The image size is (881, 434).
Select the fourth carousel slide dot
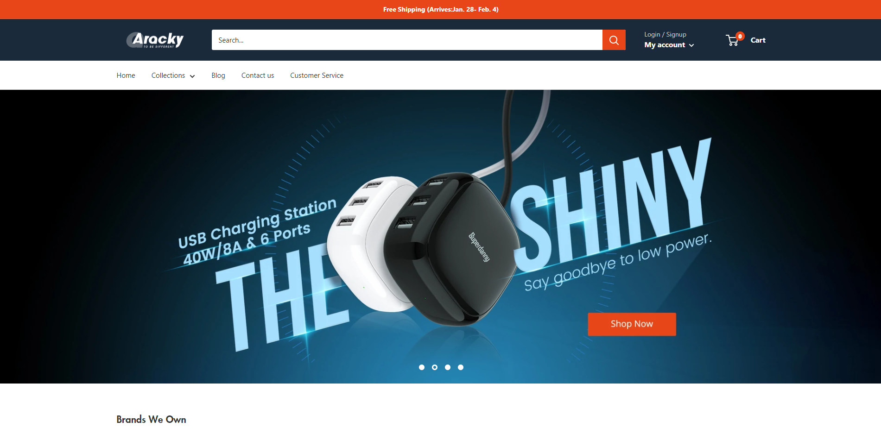[x=461, y=367]
